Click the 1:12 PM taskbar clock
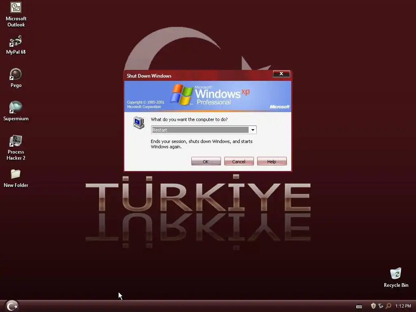This screenshot has height=312, width=416. (x=403, y=306)
